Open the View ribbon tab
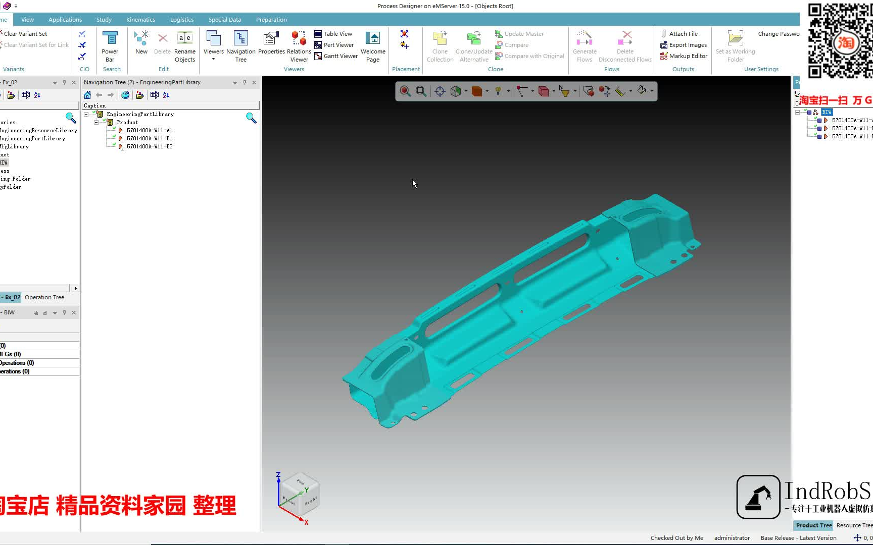Screen dimensions: 873x545 [x=27, y=20]
